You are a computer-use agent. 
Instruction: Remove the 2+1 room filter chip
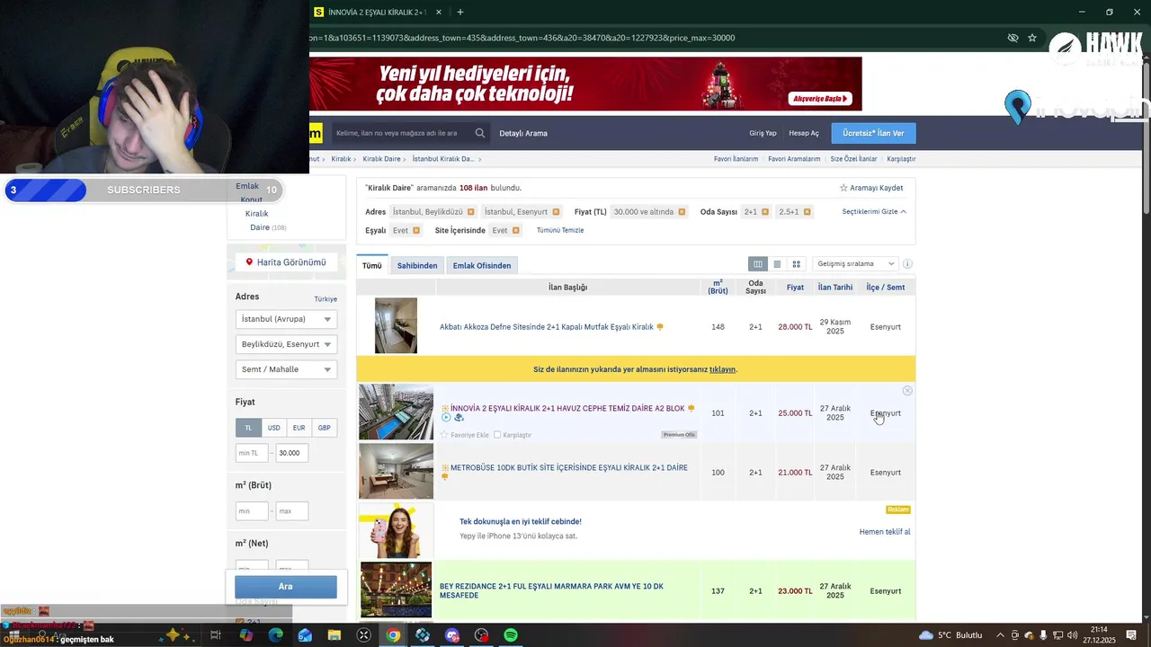pyautogui.click(x=765, y=212)
